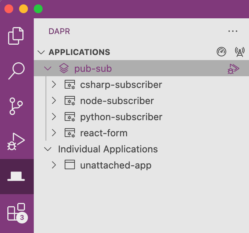Click the APPLICATIONS section title
Screen dimensions: 249x233
[x=79, y=52]
